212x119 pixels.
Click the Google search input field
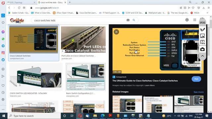click(79, 20)
